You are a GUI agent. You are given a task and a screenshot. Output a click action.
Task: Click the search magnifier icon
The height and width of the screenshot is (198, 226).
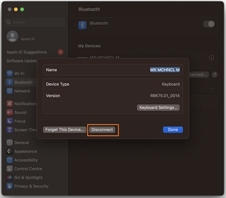8,22
